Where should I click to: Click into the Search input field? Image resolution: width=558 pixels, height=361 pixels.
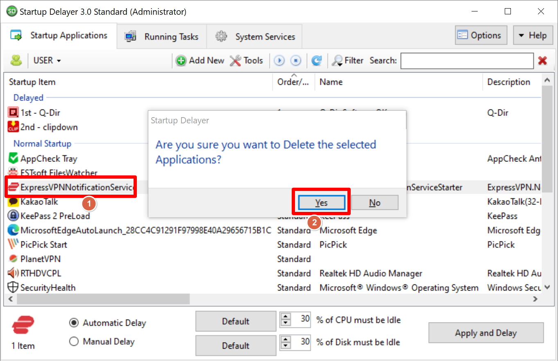pyautogui.click(x=467, y=61)
